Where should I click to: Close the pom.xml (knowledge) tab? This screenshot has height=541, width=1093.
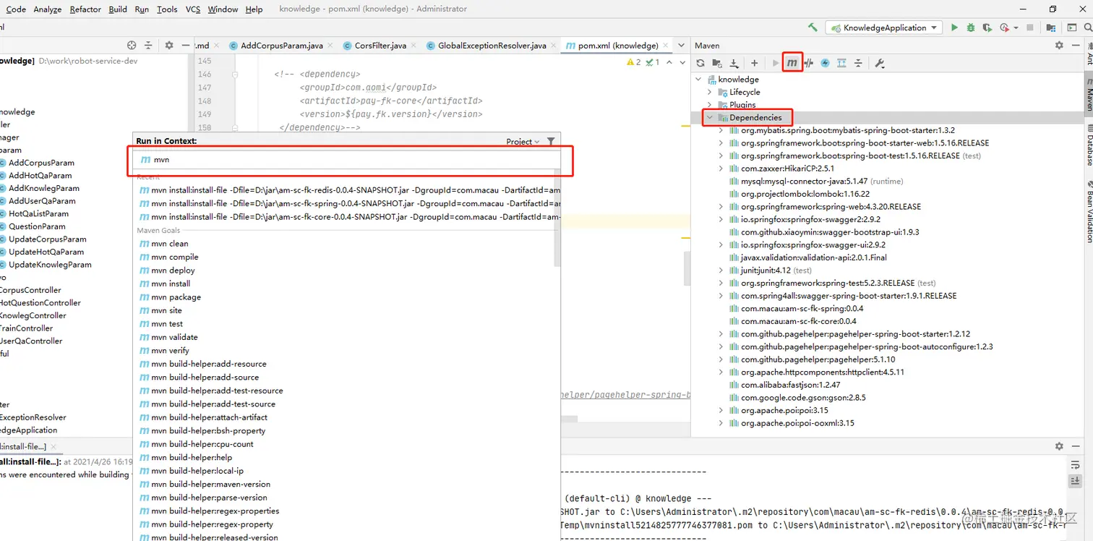(667, 46)
